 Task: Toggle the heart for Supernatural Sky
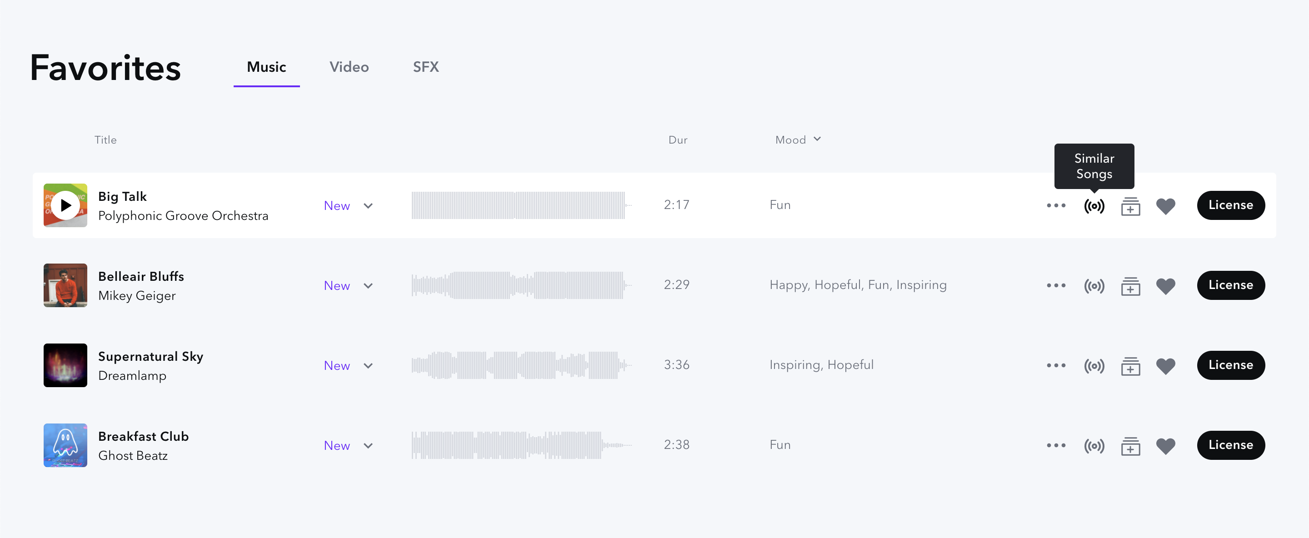pos(1165,366)
